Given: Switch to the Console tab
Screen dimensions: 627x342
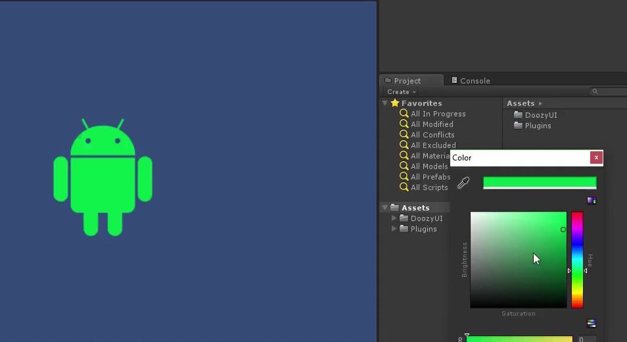Looking at the screenshot, I should [x=471, y=80].
